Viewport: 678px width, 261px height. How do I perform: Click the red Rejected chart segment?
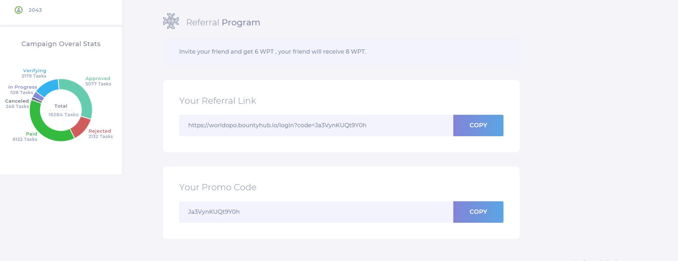(x=81, y=127)
